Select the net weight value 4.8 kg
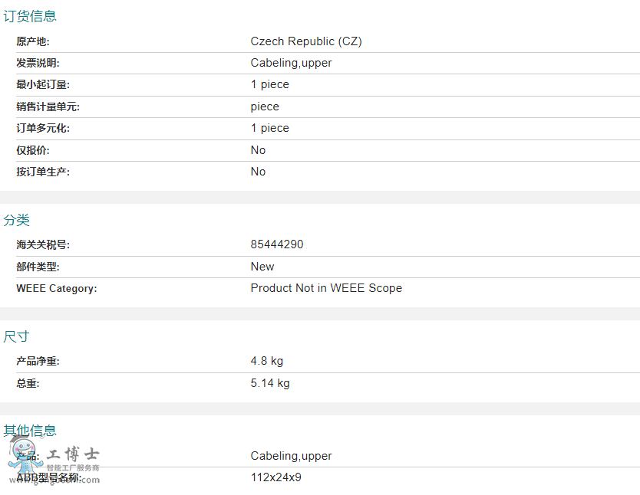 tap(267, 361)
